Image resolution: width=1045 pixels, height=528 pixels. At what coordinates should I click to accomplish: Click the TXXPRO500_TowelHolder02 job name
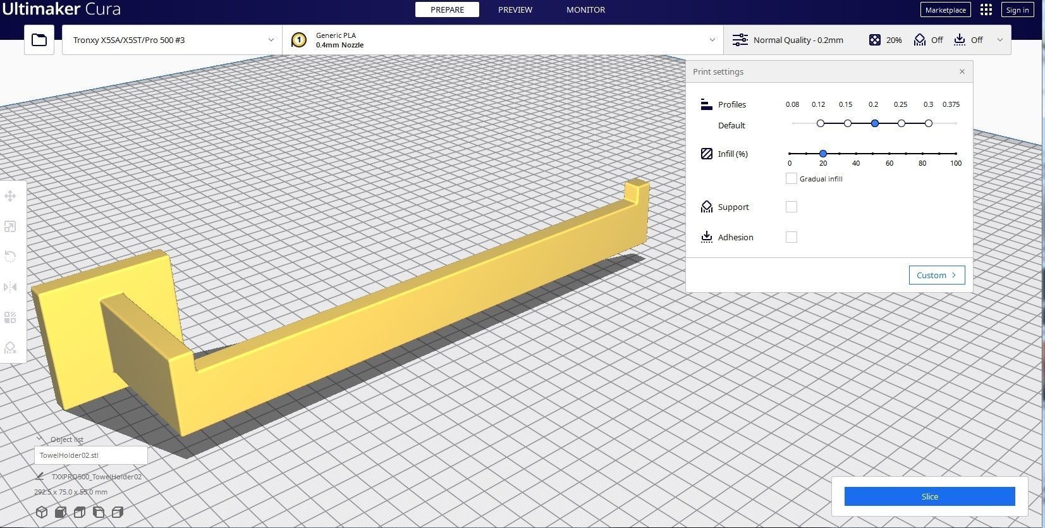click(97, 477)
